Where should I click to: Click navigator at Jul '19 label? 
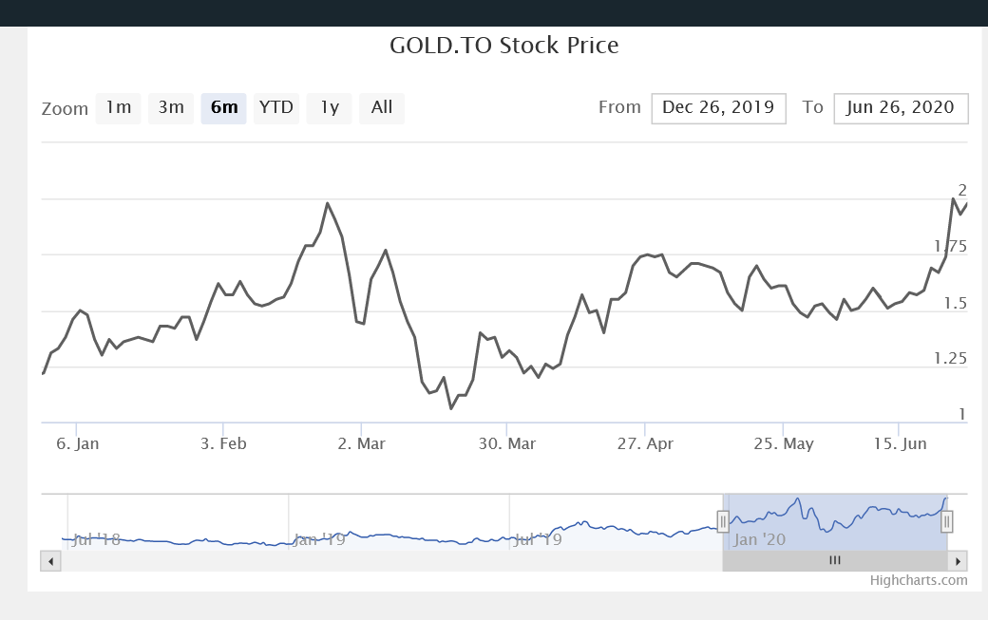coord(538,539)
